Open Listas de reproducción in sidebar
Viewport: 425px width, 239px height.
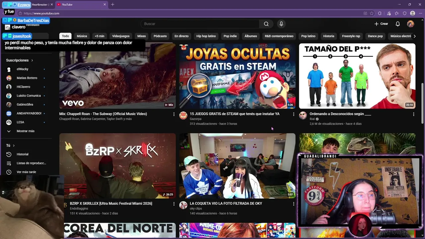tap(26, 163)
